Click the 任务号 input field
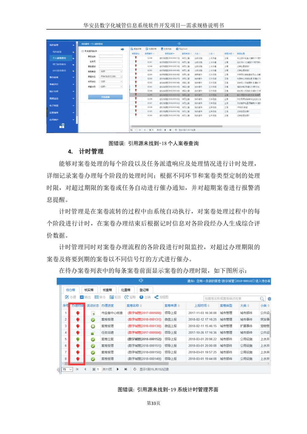The height and width of the screenshot is (434, 307). click(x=111, y=61)
